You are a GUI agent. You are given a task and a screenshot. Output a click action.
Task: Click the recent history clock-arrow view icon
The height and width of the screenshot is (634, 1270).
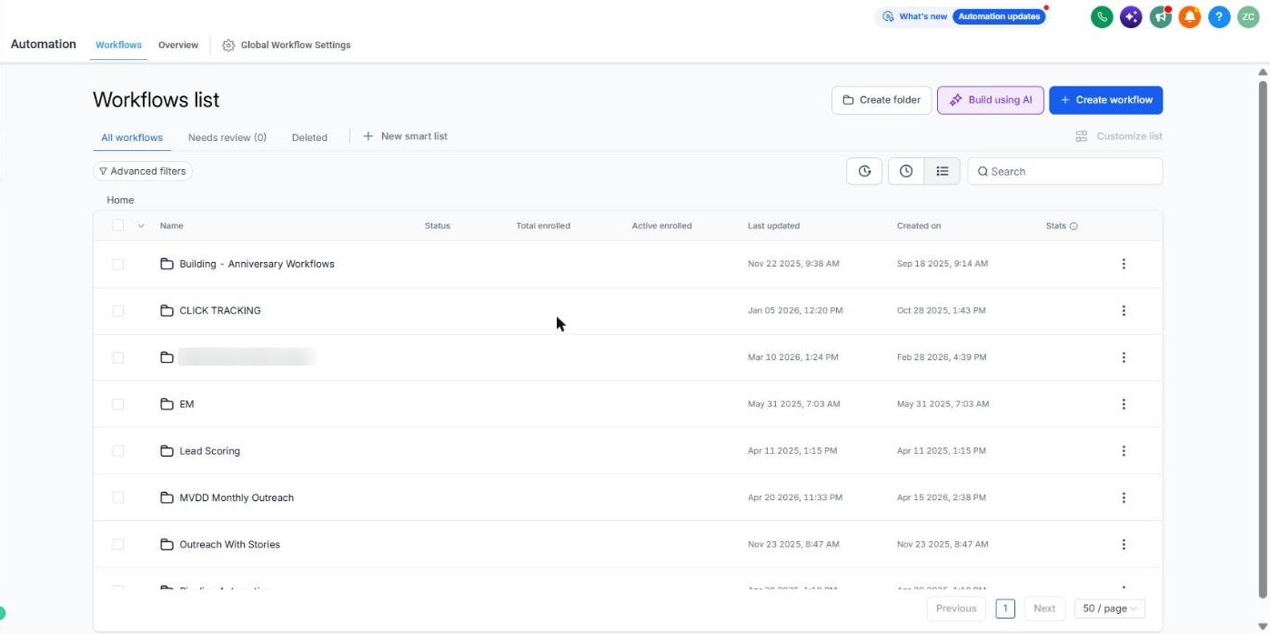click(864, 171)
